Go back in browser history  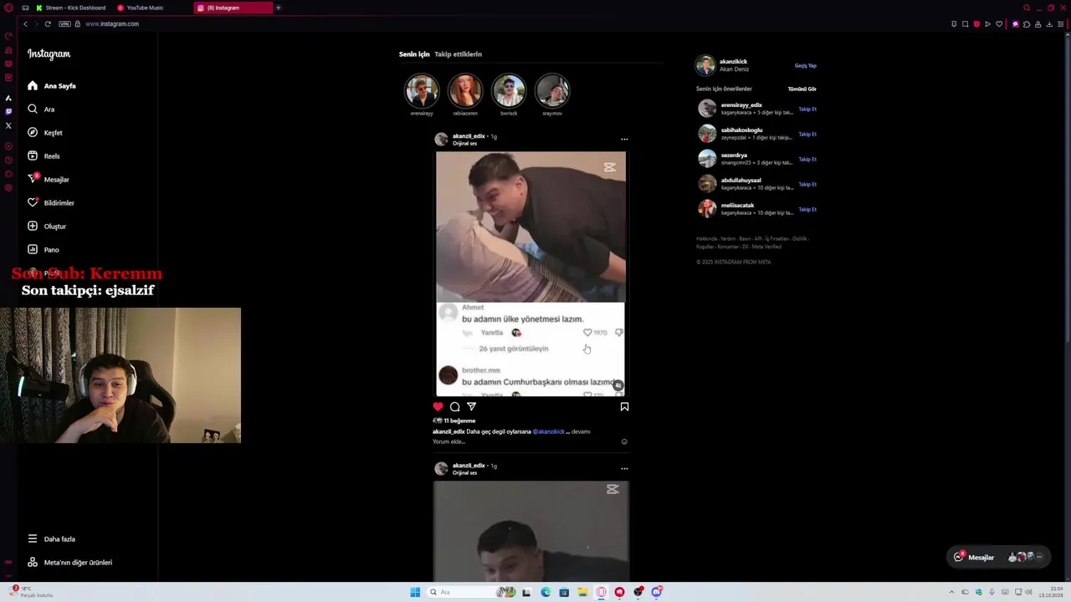click(x=25, y=23)
